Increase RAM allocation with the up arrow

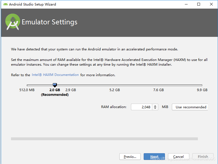(155, 106)
